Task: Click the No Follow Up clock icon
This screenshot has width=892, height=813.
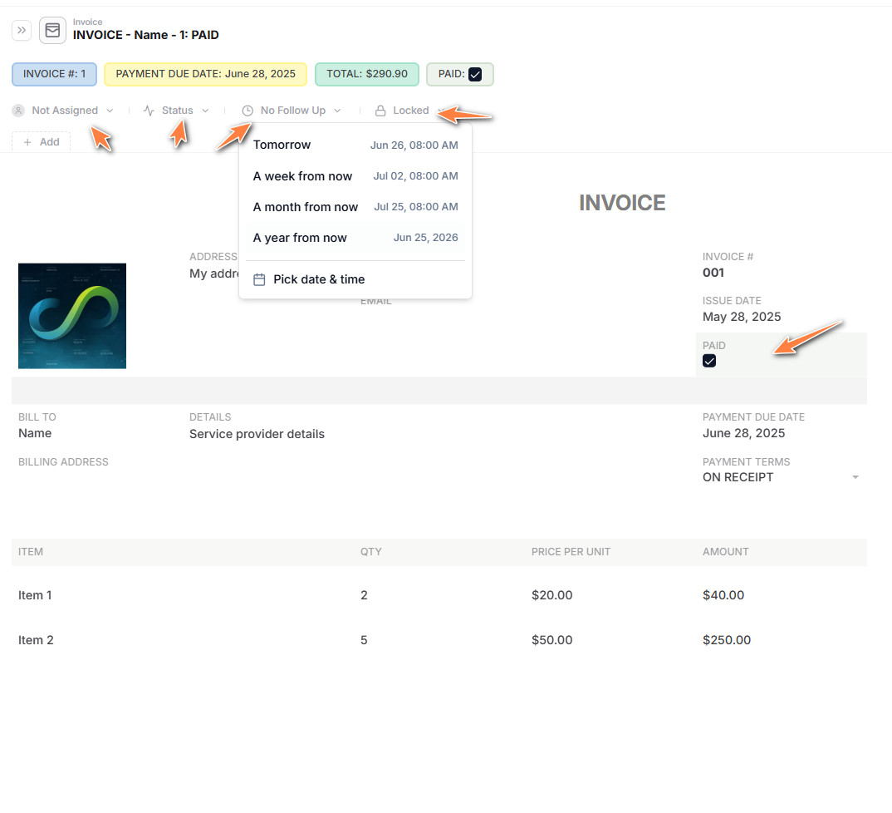Action: point(248,111)
